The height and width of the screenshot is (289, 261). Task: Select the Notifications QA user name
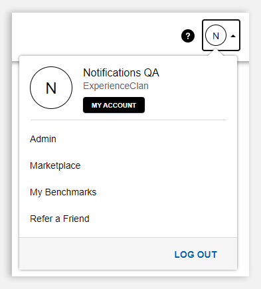(x=121, y=72)
